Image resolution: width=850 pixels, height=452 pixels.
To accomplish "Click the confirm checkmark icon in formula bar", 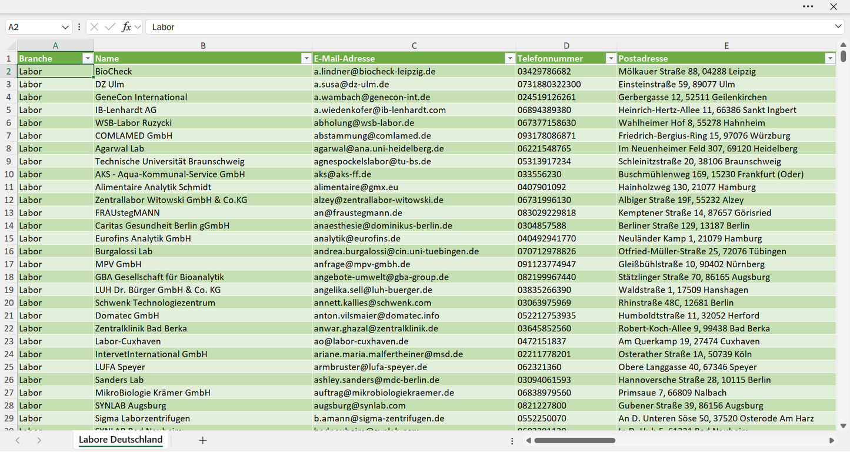I will (x=110, y=27).
